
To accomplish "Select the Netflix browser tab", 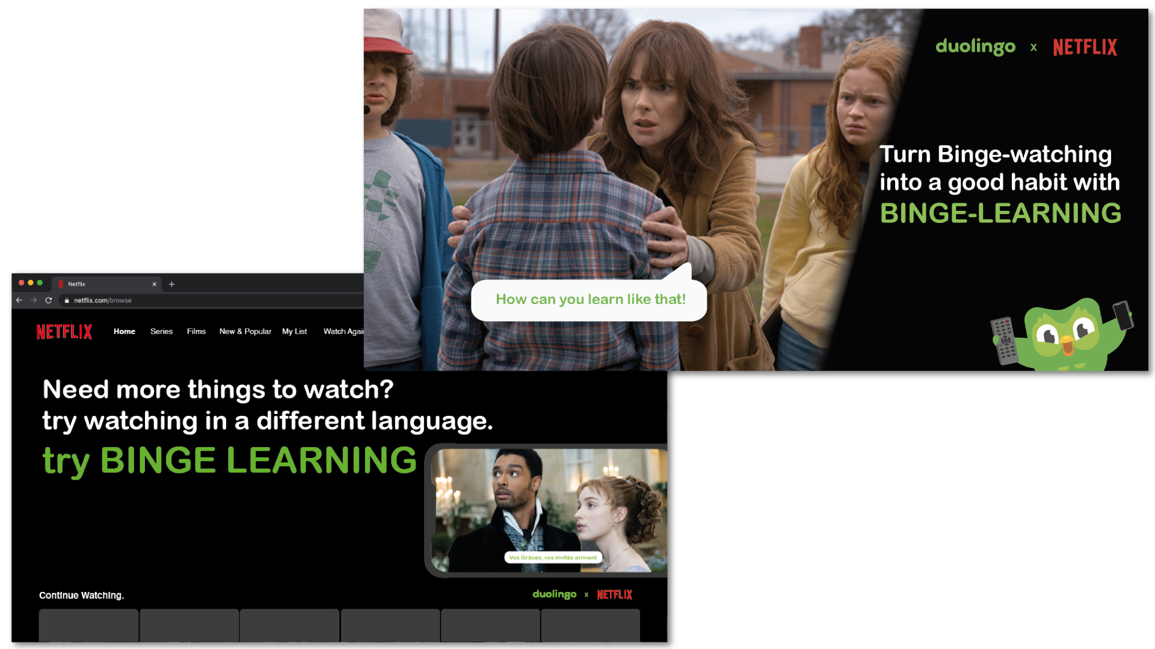I will 107,284.
